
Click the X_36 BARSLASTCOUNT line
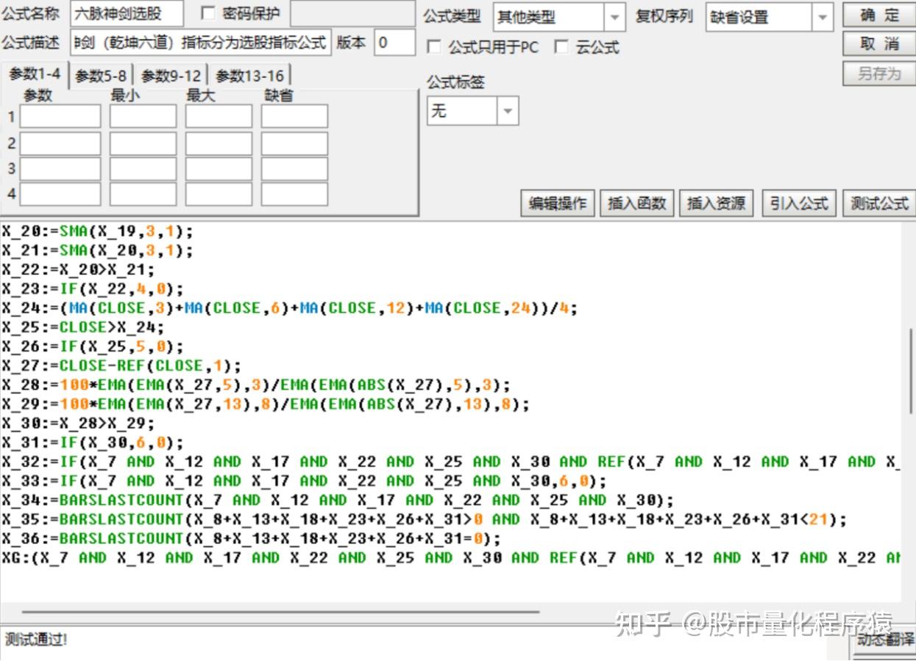[251, 538]
